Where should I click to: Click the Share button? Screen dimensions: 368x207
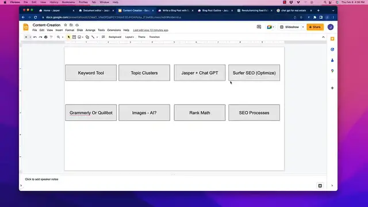click(x=315, y=27)
